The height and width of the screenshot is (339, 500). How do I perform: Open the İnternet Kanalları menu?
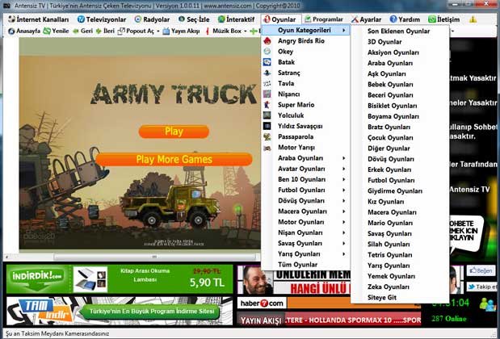coord(38,19)
